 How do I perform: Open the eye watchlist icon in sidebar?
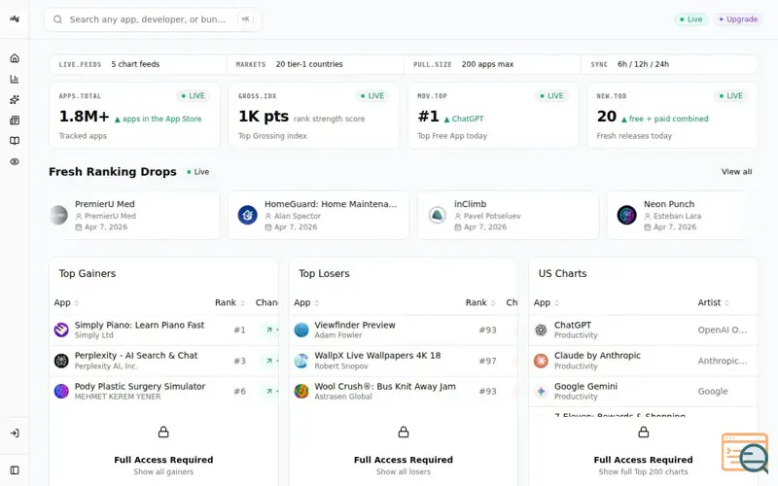(x=15, y=161)
